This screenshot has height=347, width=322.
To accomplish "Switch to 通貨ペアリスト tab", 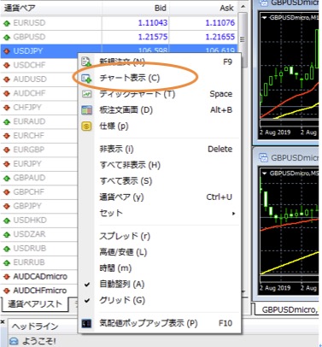I will (x=35, y=304).
